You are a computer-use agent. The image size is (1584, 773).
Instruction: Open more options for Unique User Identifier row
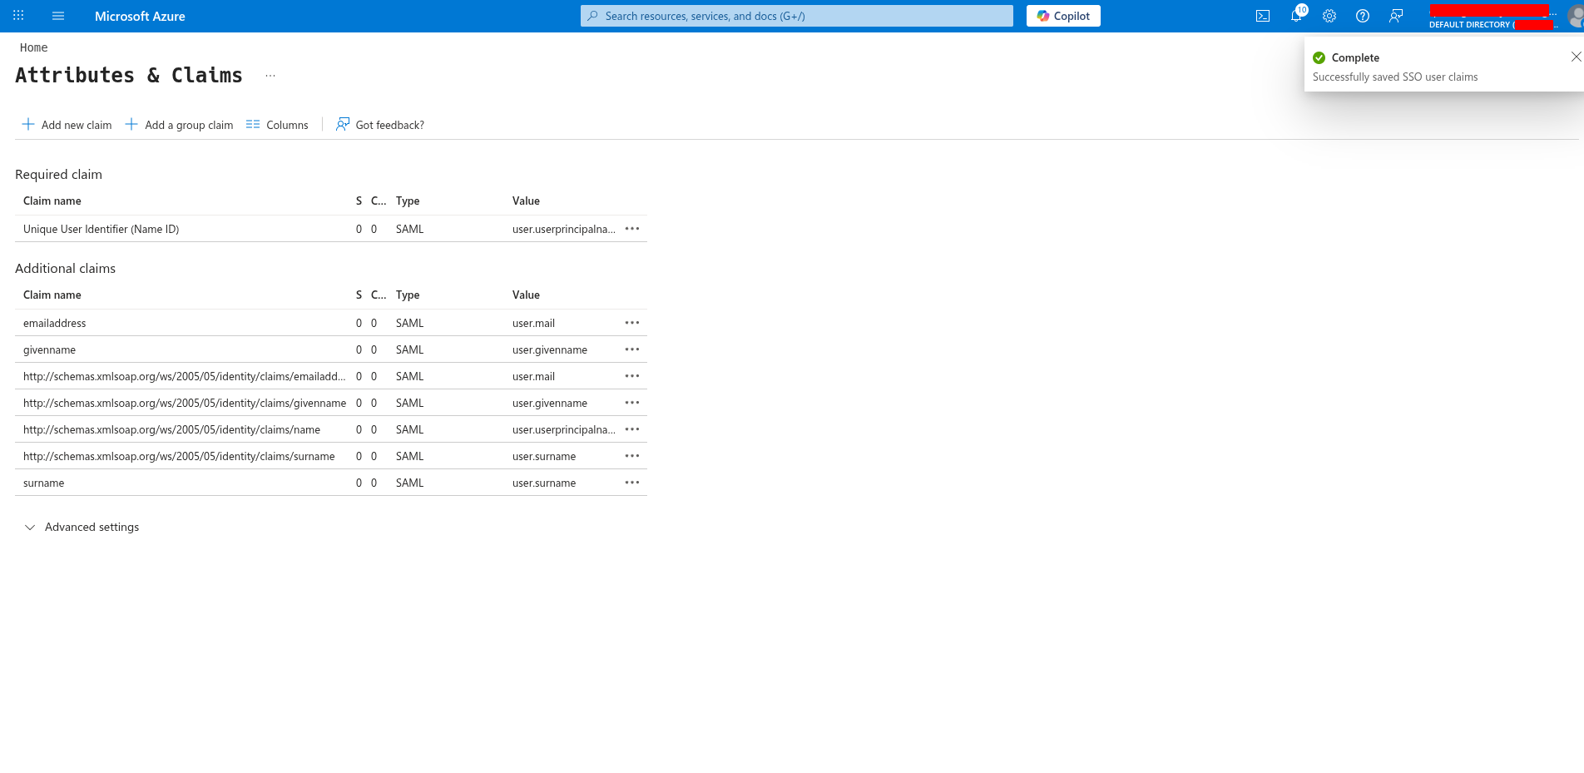tap(632, 229)
